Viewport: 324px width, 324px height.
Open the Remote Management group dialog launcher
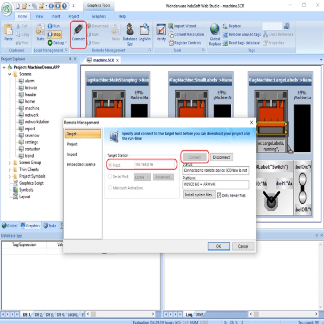(x=150, y=50)
